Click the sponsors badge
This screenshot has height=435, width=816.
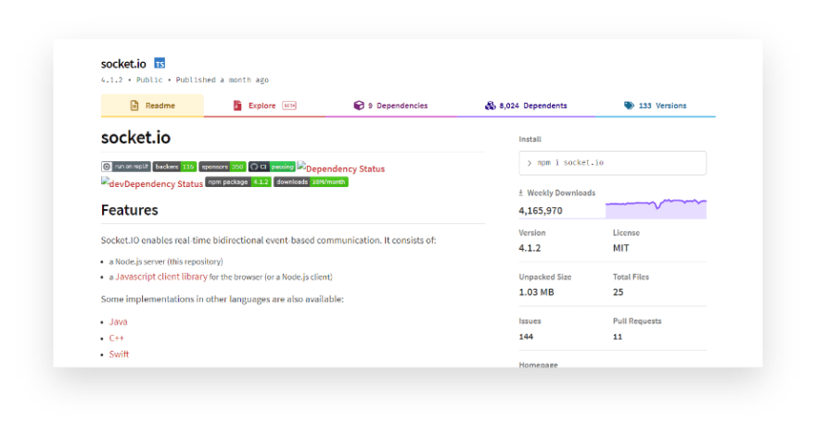pyautogui.click(x=223, y=167)
